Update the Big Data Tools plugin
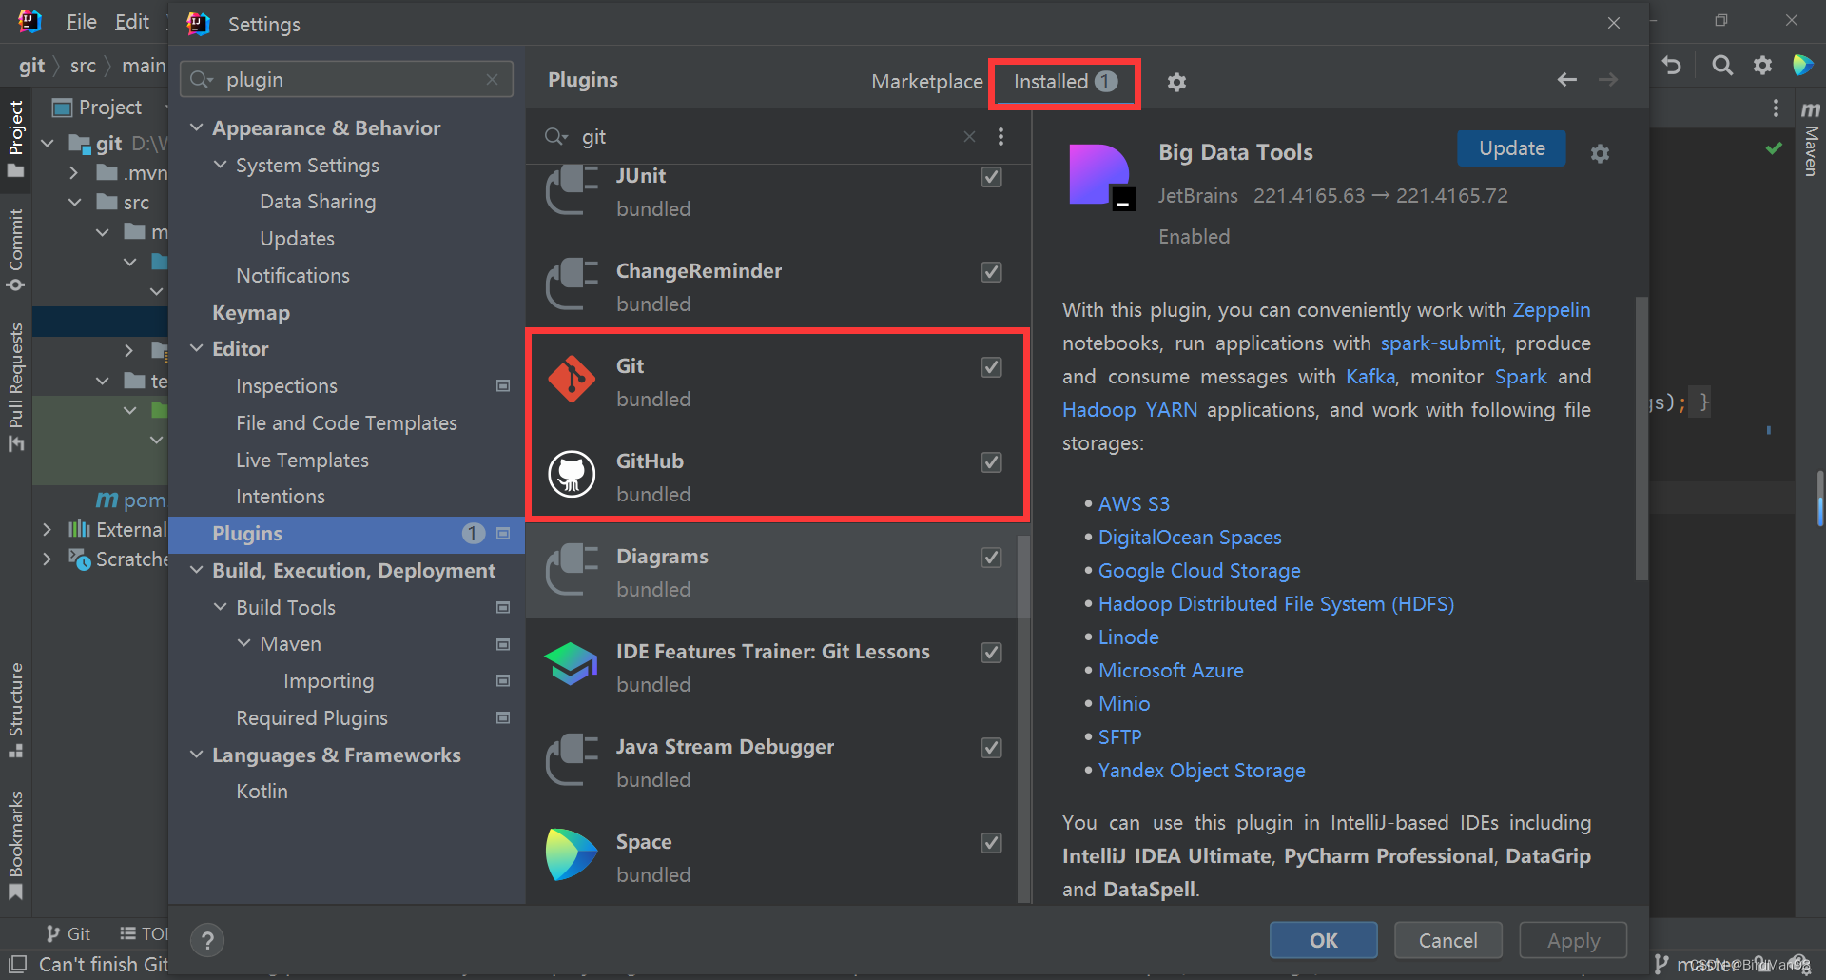1826x980 pixels. click(1511, 148)
